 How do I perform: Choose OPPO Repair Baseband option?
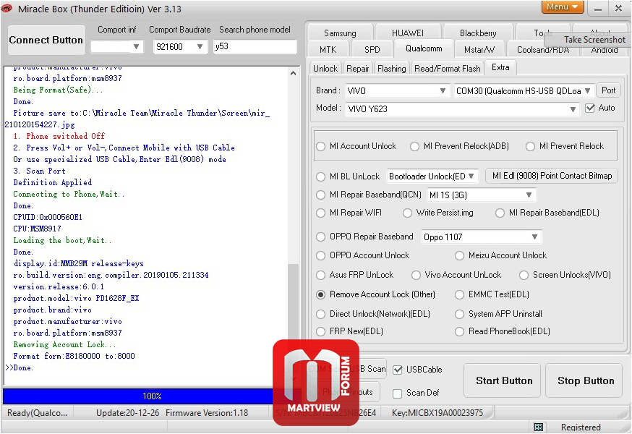click(x=321, y=237)
